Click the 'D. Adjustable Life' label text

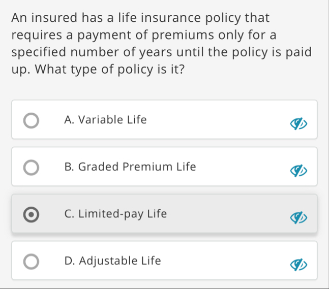(x=113, y=261)
